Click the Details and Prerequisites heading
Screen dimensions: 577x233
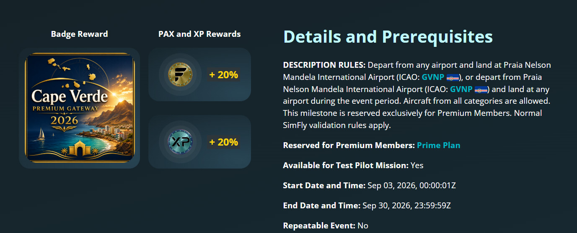(388, 37)
